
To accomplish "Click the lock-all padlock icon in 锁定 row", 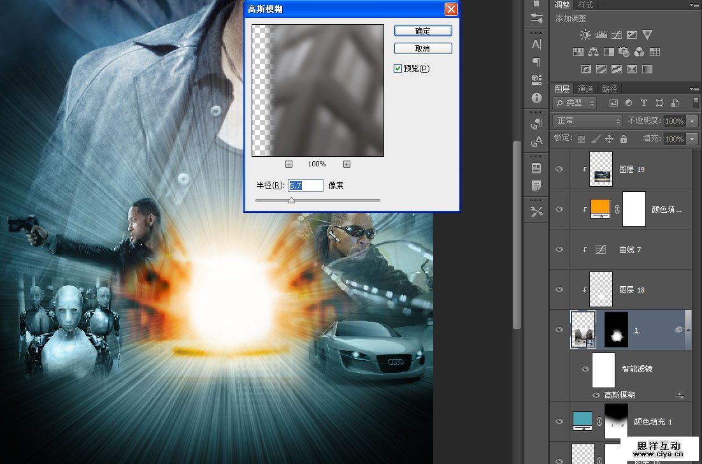I will (623, 138).
